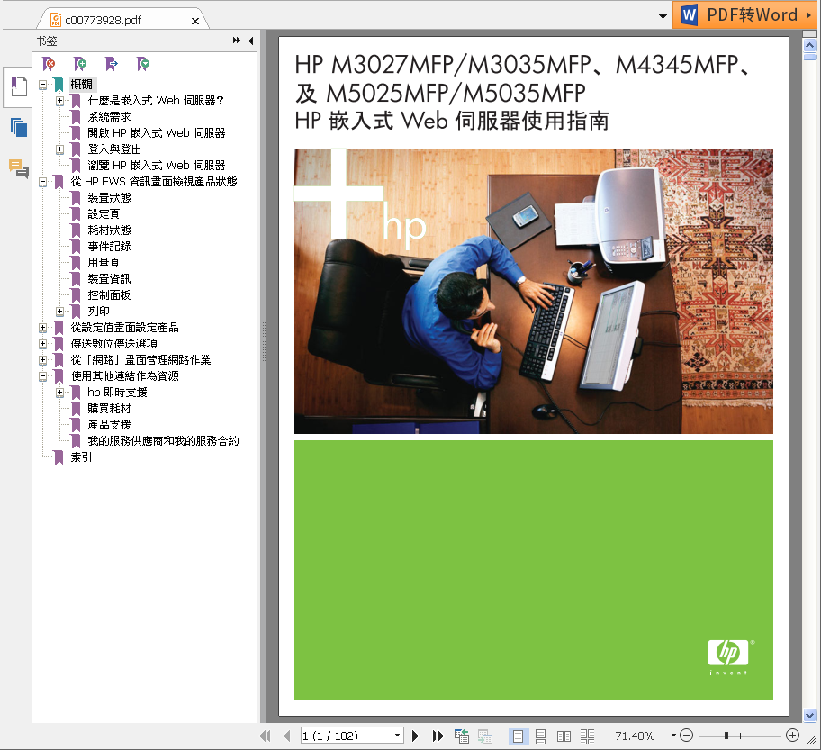Click the bookmark with arrow icon

(x=112, y=64)
